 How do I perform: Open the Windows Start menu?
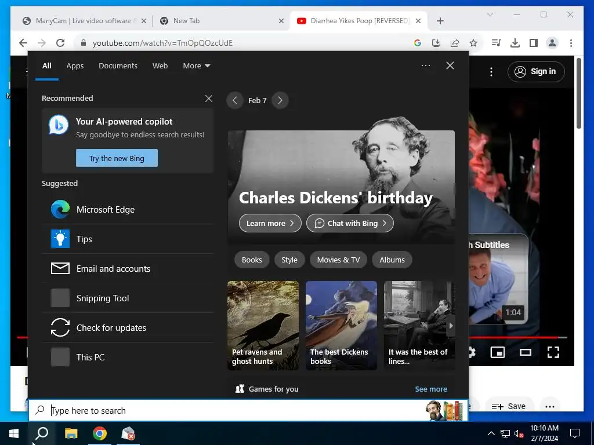click(x=14, y=433)
